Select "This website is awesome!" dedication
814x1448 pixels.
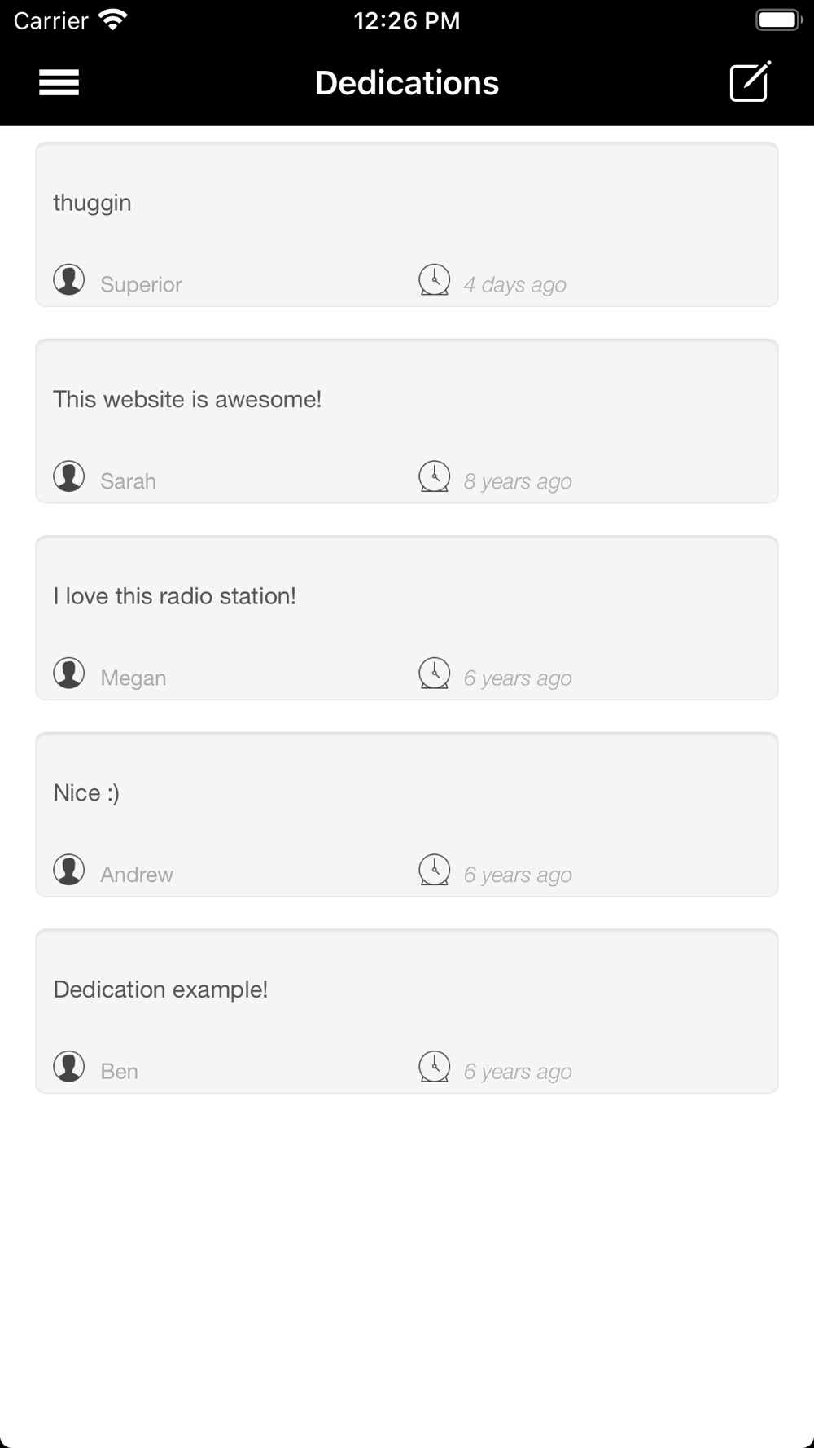(x=187, y=399)
